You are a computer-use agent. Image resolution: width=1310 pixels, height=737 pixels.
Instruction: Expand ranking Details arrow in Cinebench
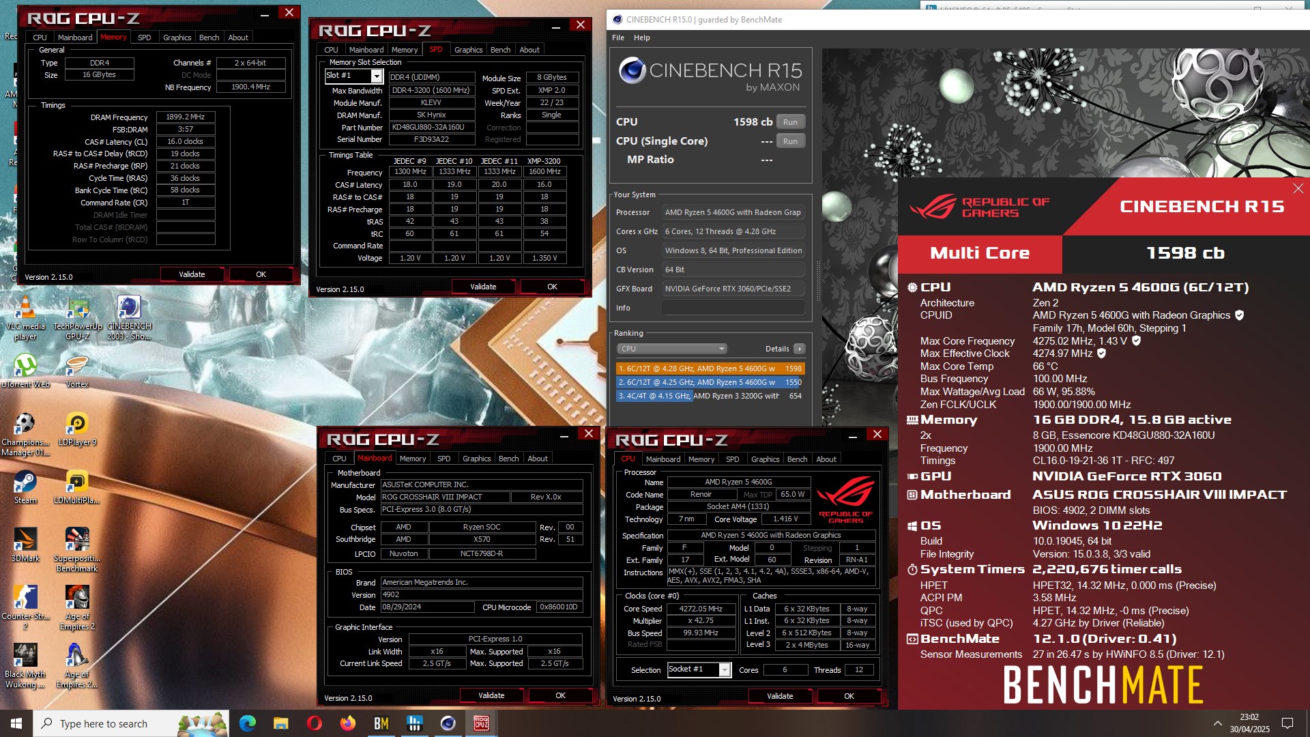point(799,349)
